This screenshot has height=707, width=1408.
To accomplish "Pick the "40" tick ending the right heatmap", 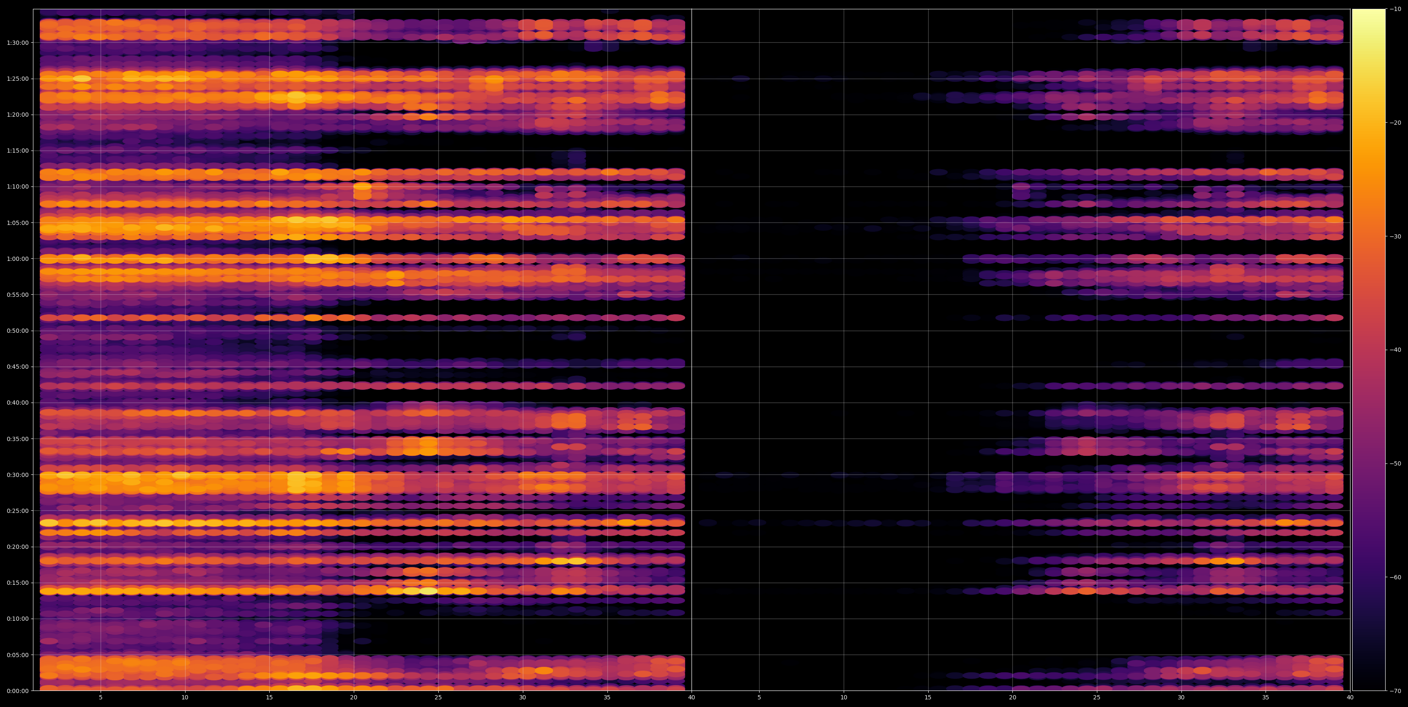I will (x=1350, y=698).
